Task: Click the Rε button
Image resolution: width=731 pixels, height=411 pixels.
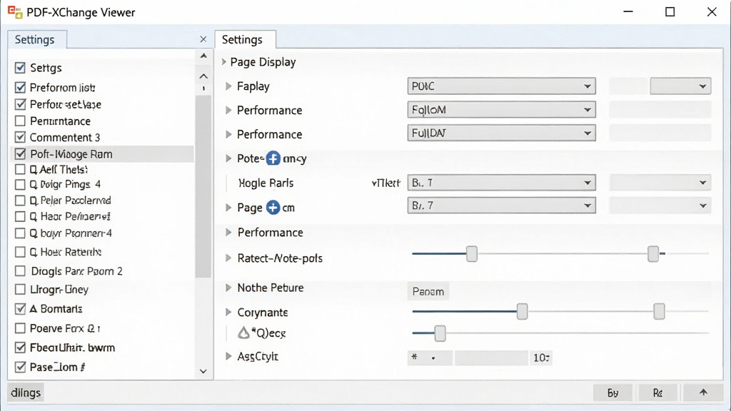Action: [657, 392]
